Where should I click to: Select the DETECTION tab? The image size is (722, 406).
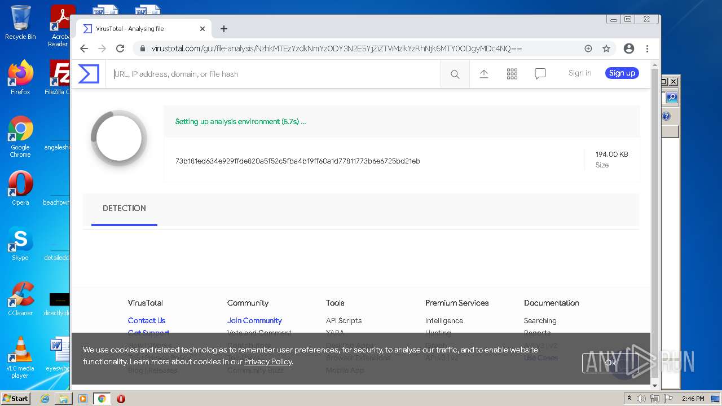coord(124,209)
